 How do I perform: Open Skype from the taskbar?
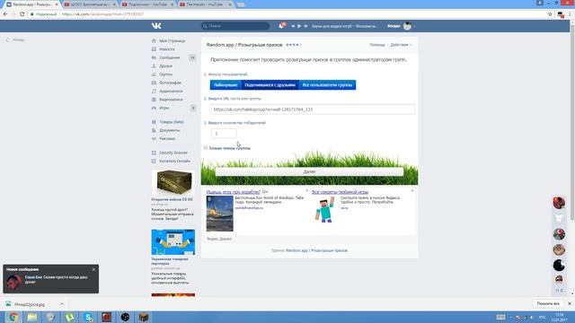(x=88, y=317)
